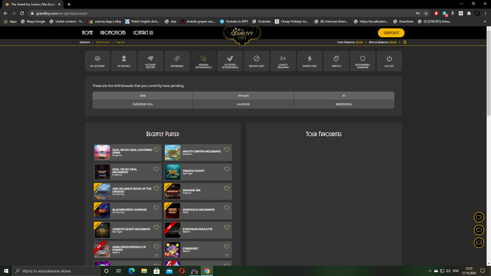Toggle favourite heart for Pirates Plenty
Screen dimensions: 491x276
(x=227, y=169)
